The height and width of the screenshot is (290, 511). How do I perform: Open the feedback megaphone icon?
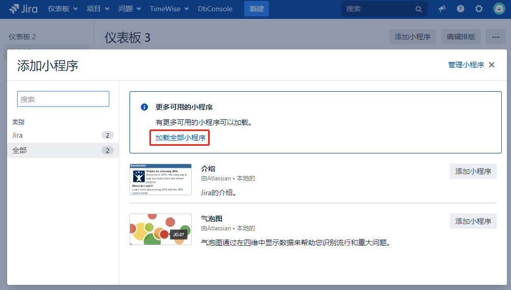[x=442, y=9]
